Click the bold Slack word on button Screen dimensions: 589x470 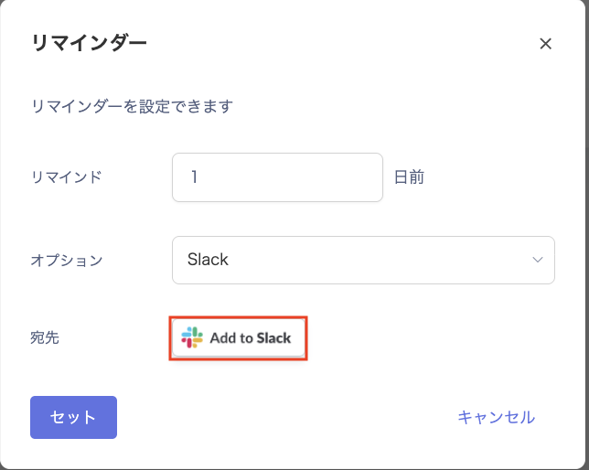pyautogui.click(x=273, y=337)
